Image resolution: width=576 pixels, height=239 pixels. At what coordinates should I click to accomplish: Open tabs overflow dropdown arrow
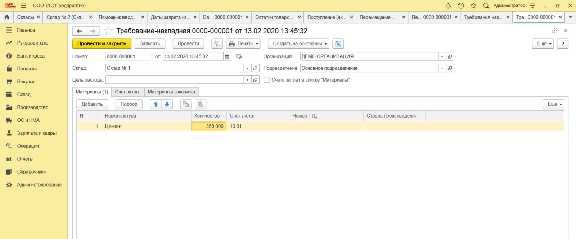click(570, 17)
